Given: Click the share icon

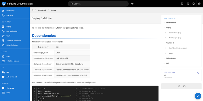Looking at the screenshot, I should tap(179, 86).
